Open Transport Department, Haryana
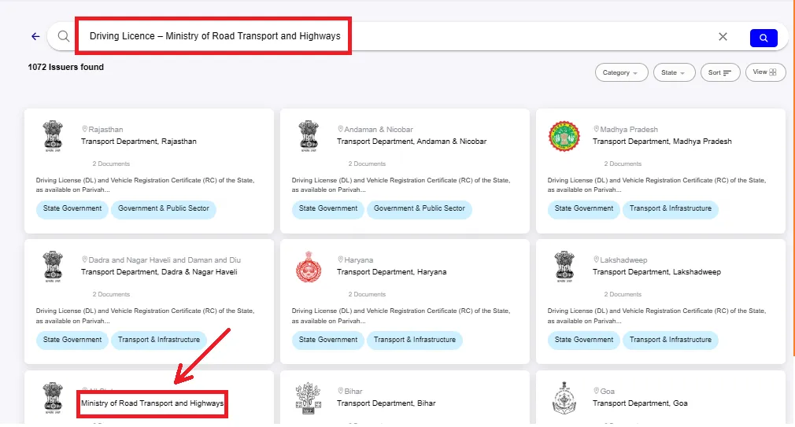The image size is (795, 427). [392, 272]
